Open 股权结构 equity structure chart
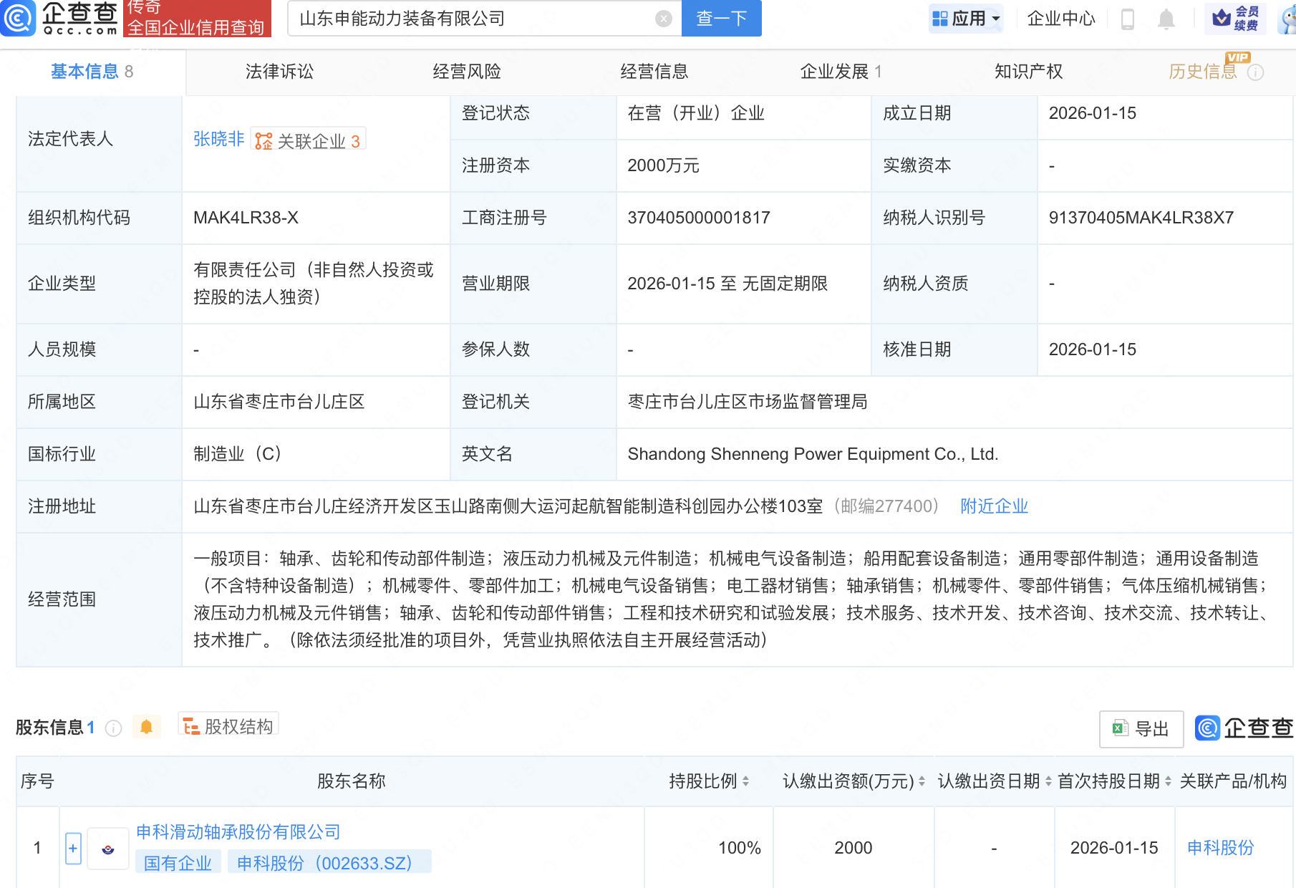This screenshot has width=1296, height=888. coord(228,725)
